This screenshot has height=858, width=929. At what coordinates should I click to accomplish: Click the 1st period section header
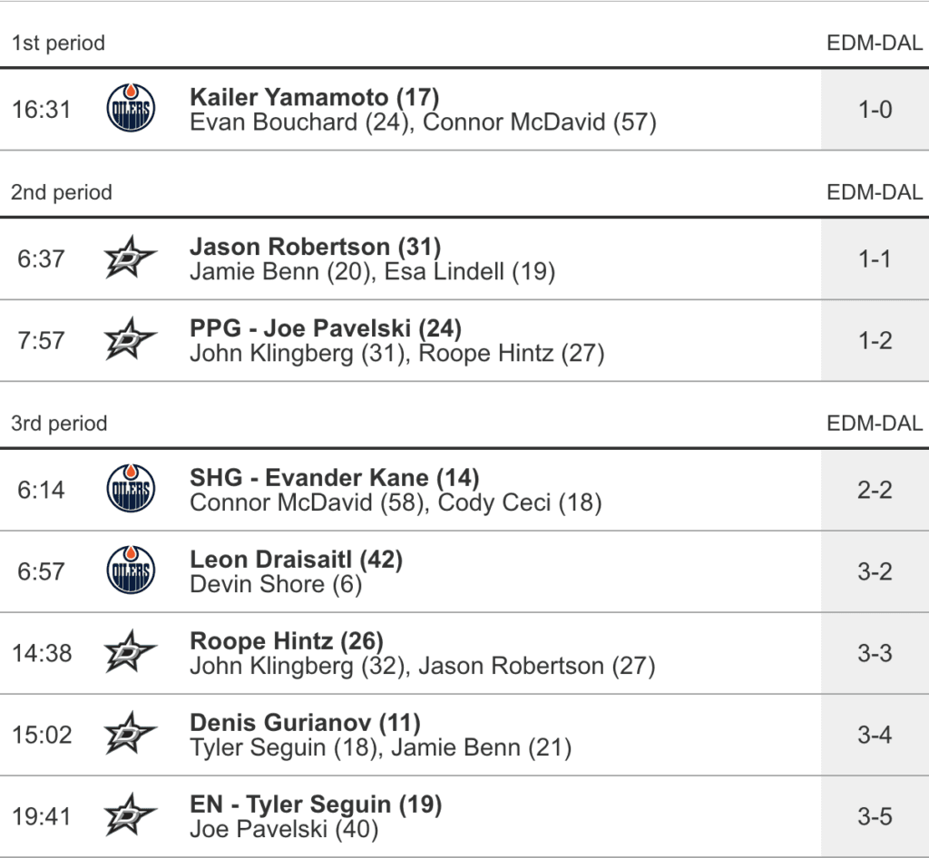(58, 43)
